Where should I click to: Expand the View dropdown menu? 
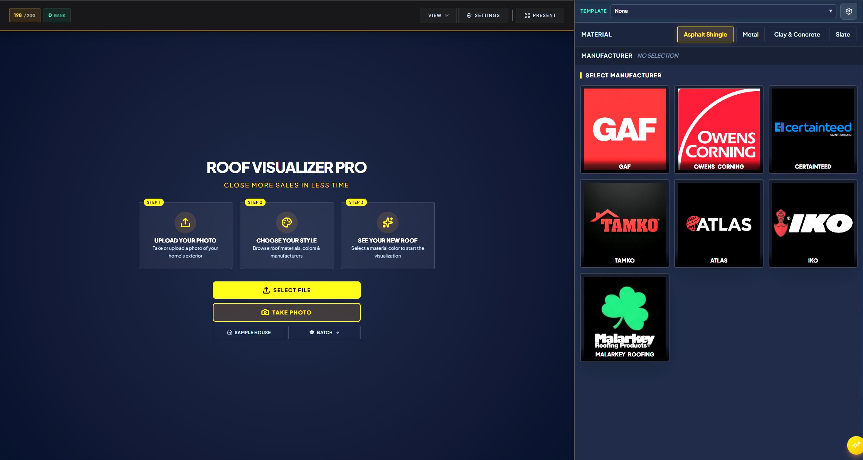coord(439,15)
